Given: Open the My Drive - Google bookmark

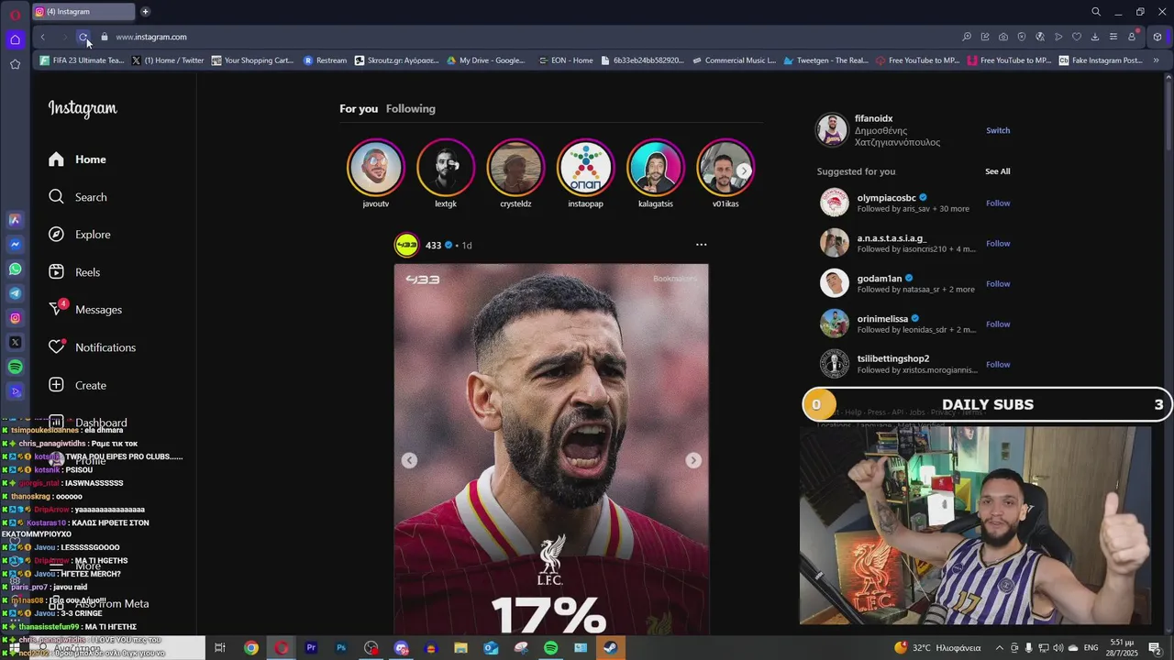Looking at the screenshot, I should 486,60.
